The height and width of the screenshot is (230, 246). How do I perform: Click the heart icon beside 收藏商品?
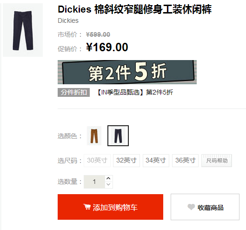tap(191, 207)
